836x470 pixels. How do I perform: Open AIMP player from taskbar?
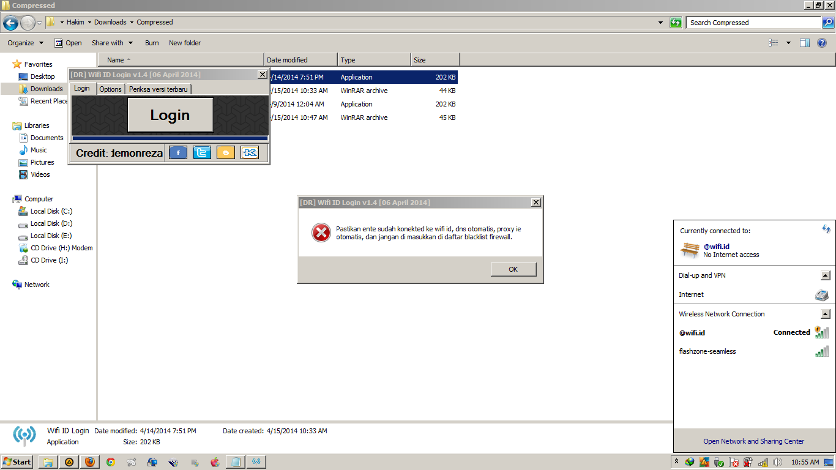69,462
